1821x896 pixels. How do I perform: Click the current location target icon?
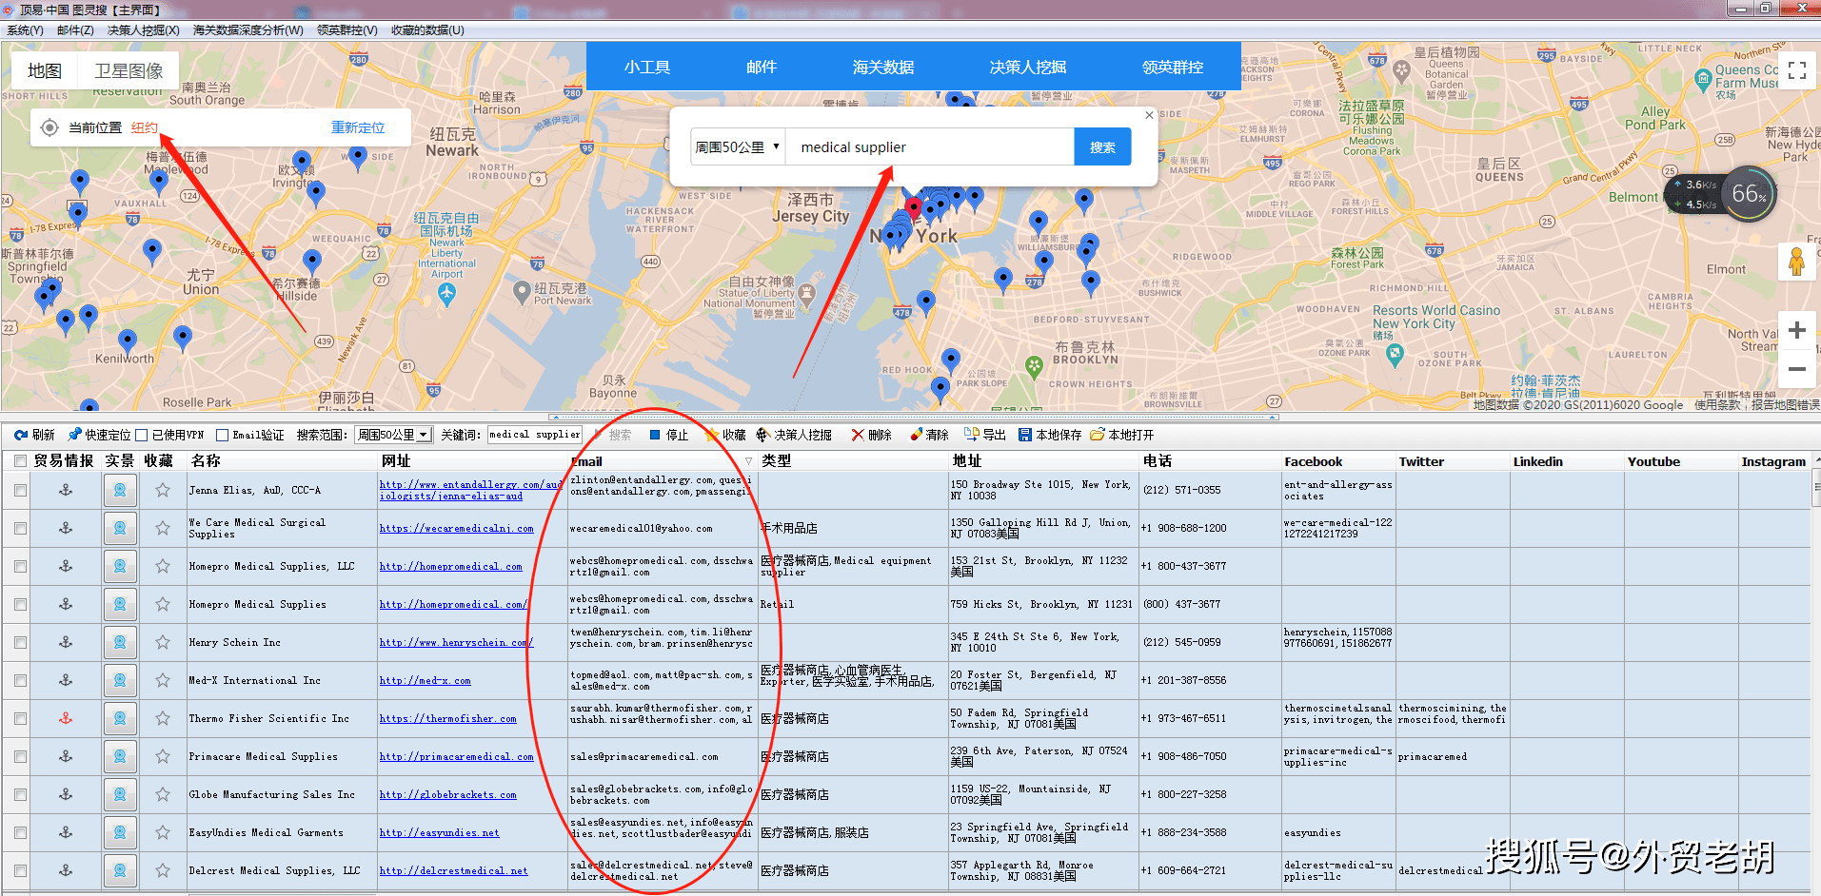(49, 127)
